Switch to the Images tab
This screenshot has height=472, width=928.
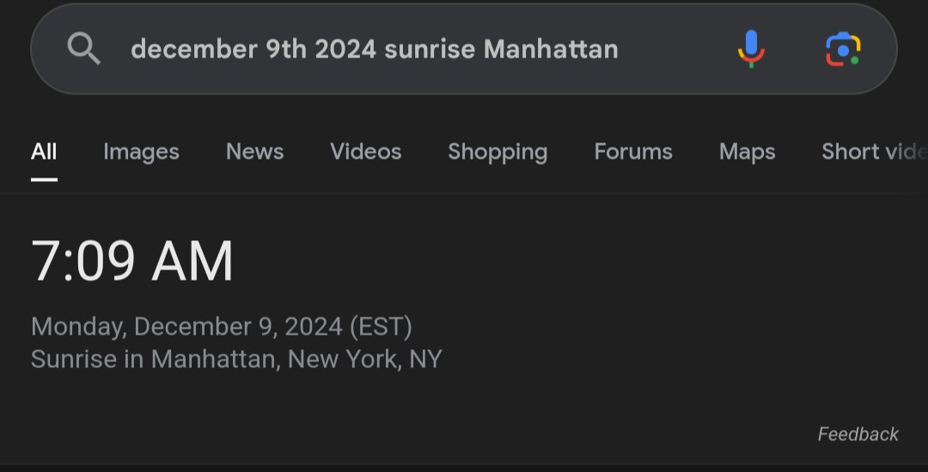coord(142,152)
